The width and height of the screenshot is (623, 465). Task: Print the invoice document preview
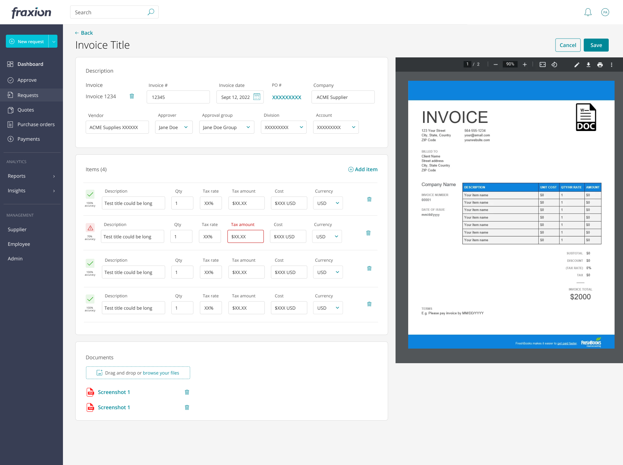coord(600,65)
